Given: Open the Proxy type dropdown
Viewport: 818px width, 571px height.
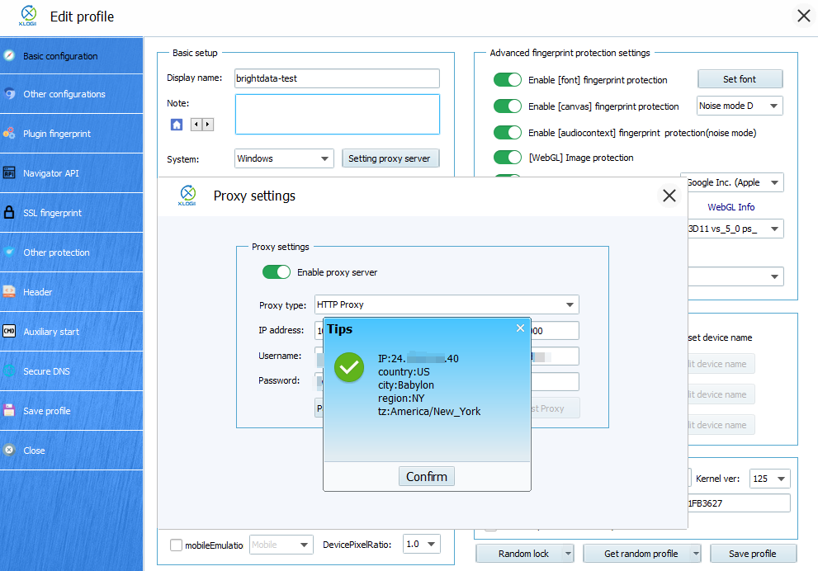Looking at the screenshot, I should [446, 304].
